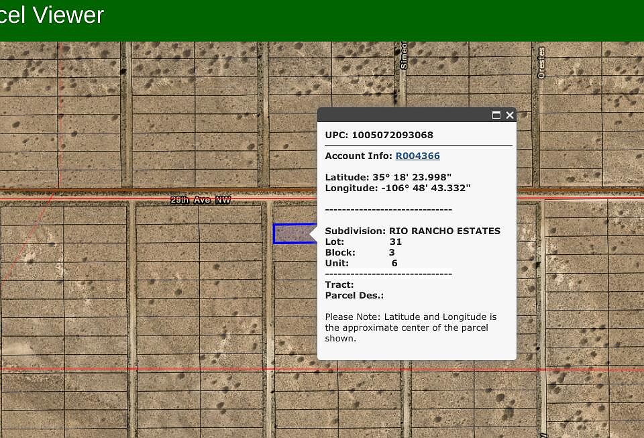The width and height of the screenshot is (644, 438).
Task: Open account info link R004366
Action: click(417, 156)
